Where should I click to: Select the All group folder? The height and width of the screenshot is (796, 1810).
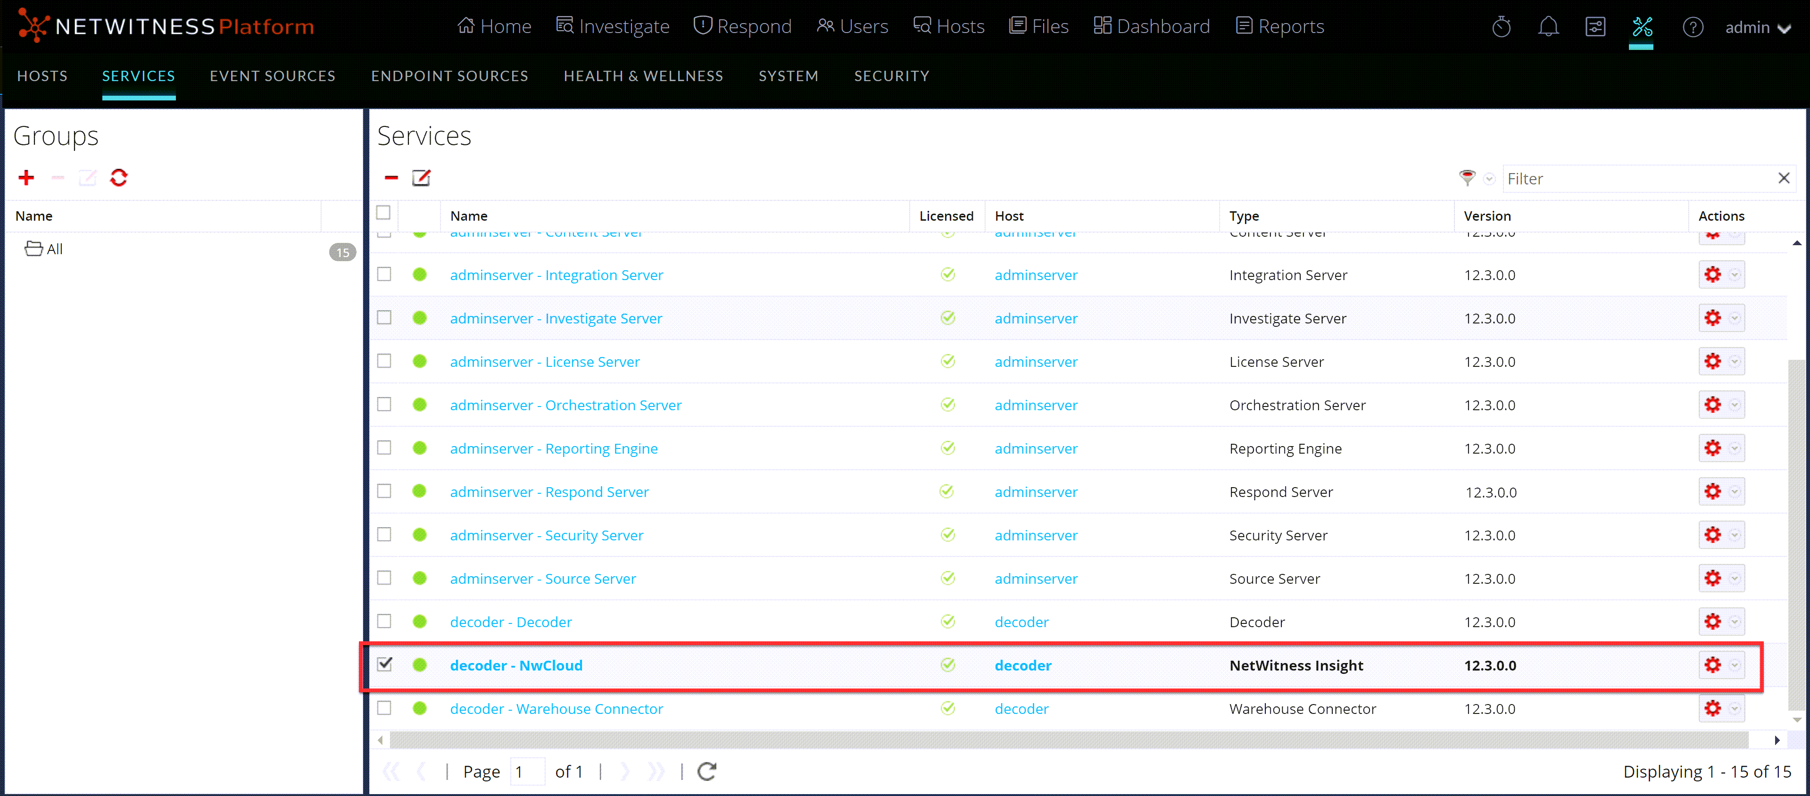44,249
